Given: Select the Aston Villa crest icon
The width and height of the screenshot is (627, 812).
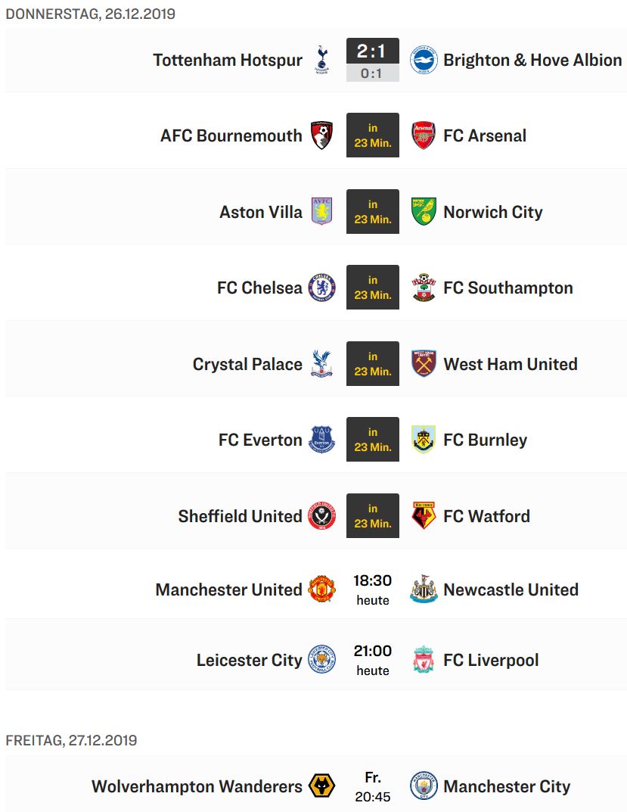Looking at the screenshot, I should [x=321, y=211].
